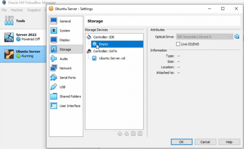The height and width of the screenshot is (149, 244).
Task: Open the Serial Ports settings
Action: (67, 78)
